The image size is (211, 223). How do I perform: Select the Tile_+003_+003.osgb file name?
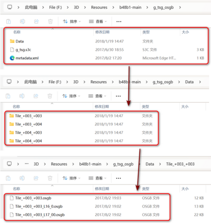33,198
